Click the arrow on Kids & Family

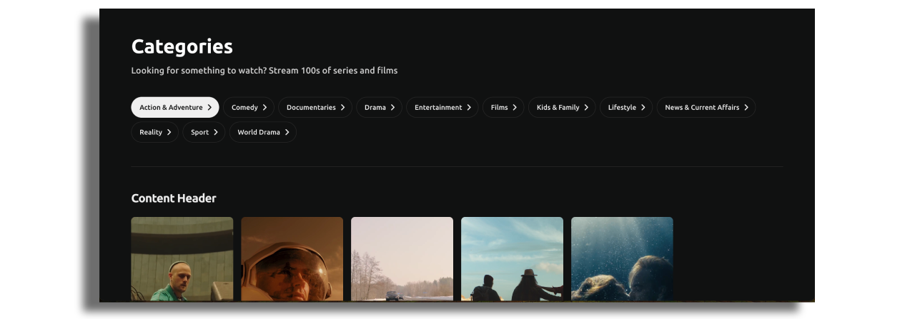586,108
